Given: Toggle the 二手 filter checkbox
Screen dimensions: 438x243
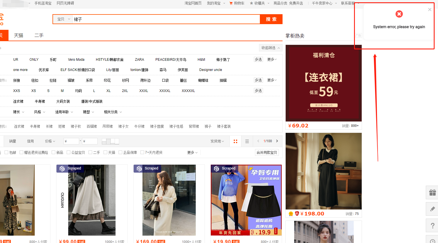Looking at the screenshot, I should [x=90, y=152].
